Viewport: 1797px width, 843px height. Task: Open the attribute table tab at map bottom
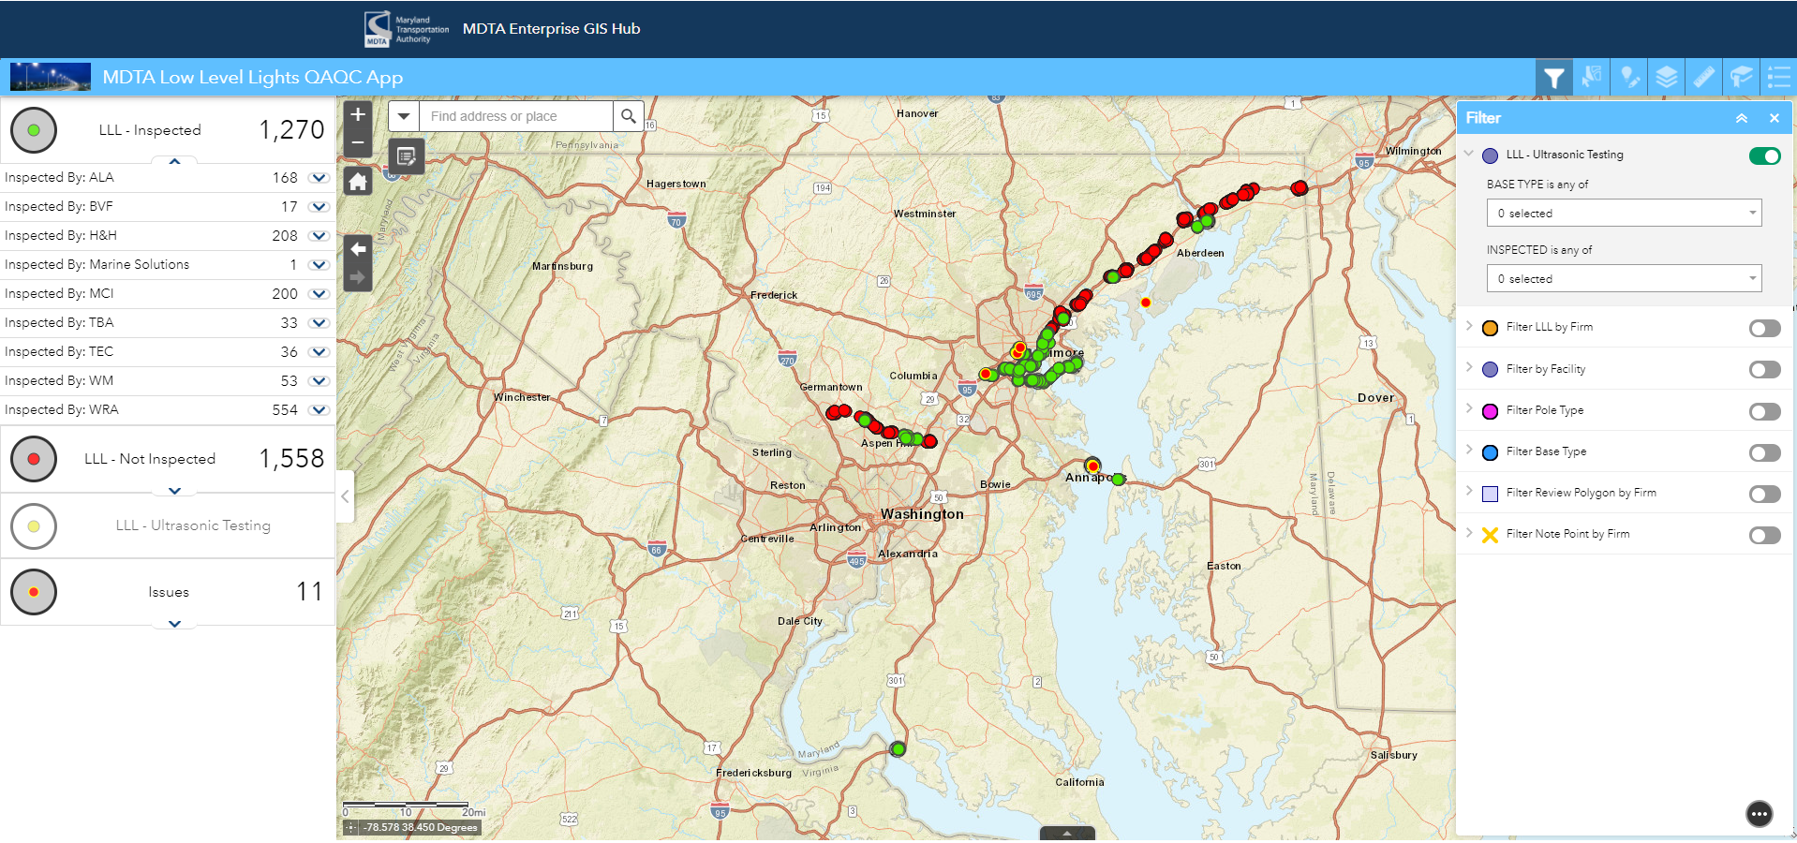[1067, 833]
